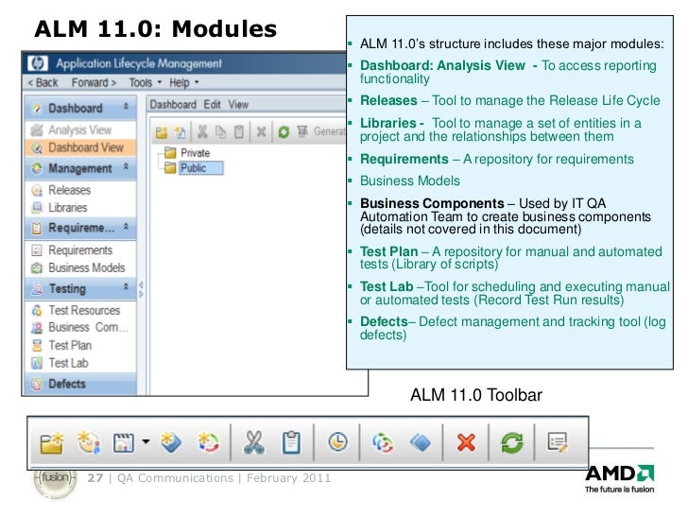Click the large scissors icon in ALM toolbar
Viewport: 688px width, 516px height.
(254, 442)
